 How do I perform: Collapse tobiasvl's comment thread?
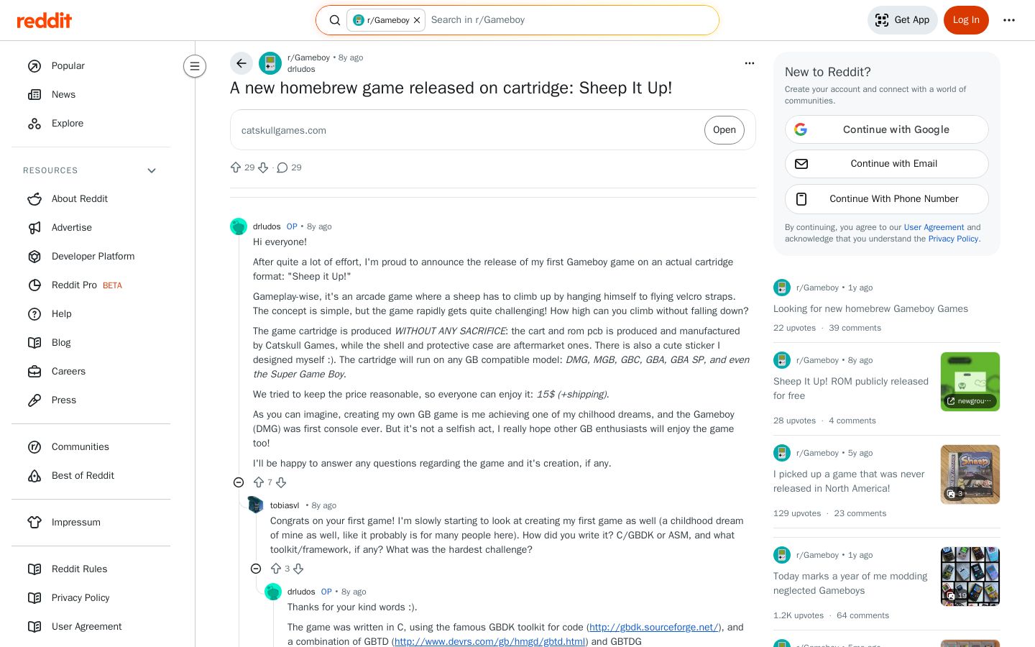click(256, 569)
